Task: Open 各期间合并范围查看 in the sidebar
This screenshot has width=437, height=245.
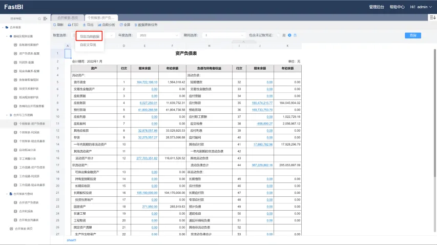Action: (x=31, y=106)
